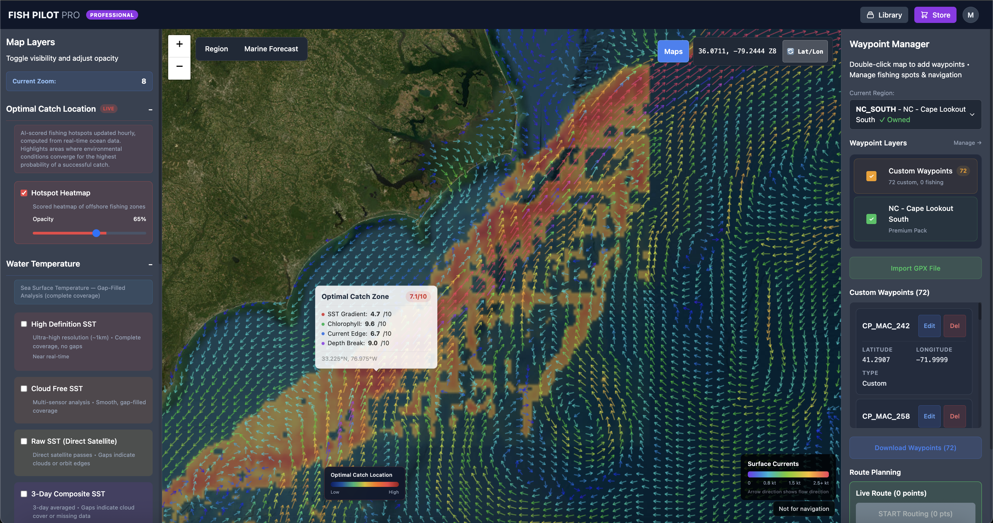
Task: Click the Library lock icon
Action: pyautogui.click(x=870, y=15)
